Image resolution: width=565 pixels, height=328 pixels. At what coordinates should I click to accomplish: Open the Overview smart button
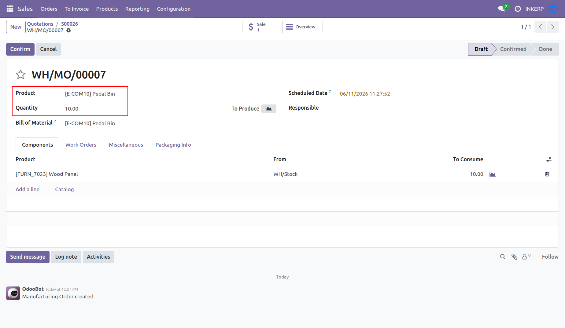[x=302, y=27]
